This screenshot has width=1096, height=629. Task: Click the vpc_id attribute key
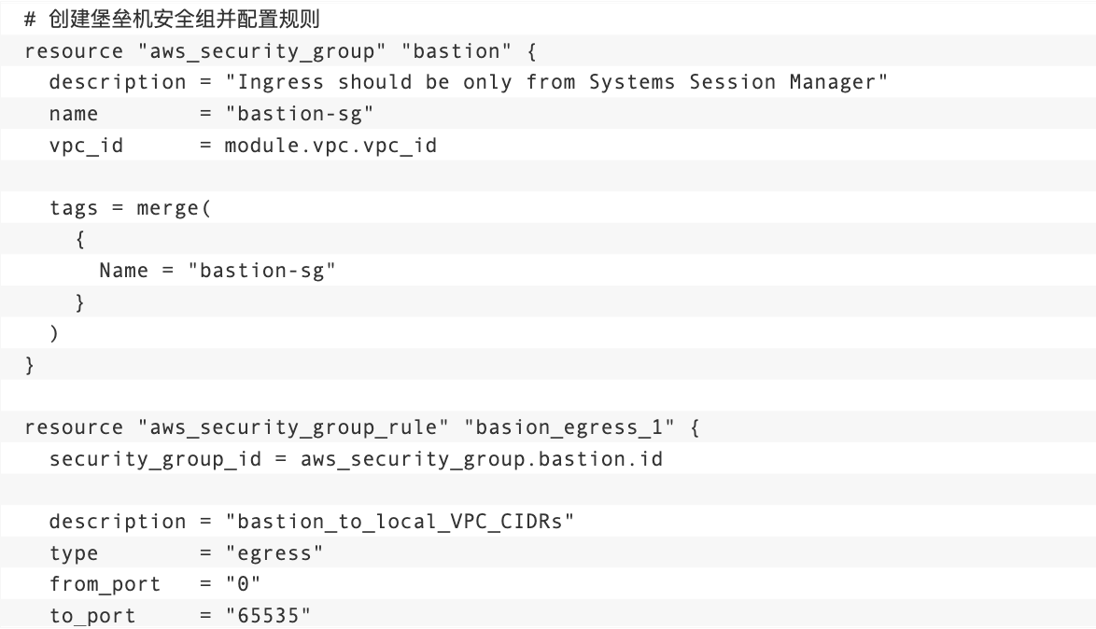coord(86,146)
